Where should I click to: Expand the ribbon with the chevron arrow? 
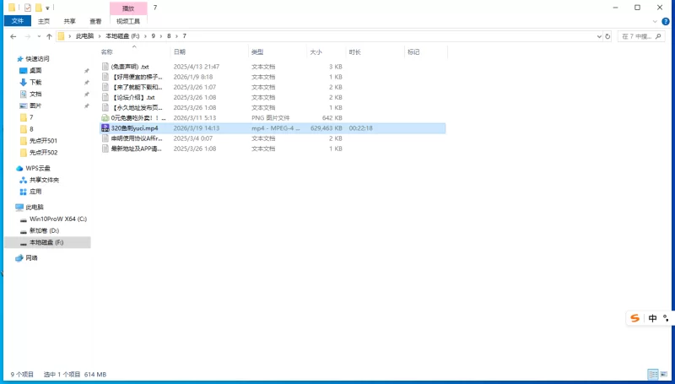(x=656, y=21)
